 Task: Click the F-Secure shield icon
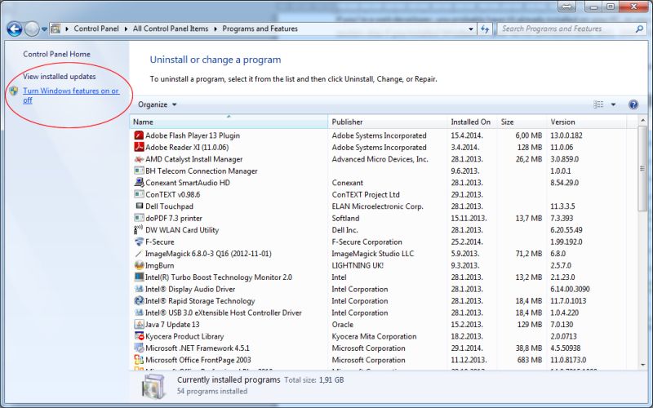coord(139,242)
